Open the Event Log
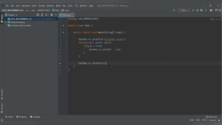Viewport: 222px width, 125px height. pos(211,117)
